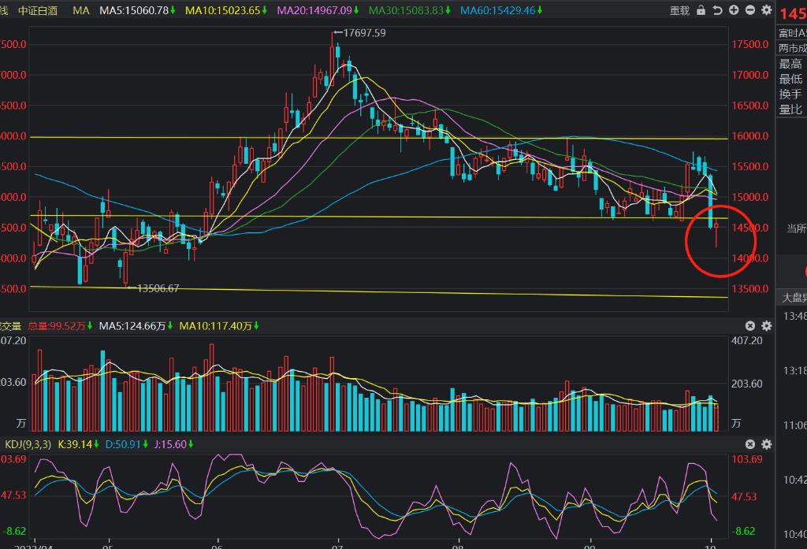This screenshot has height=549, width=807.
Task: Zoom in with the plus icon
Action: (733, 10)
